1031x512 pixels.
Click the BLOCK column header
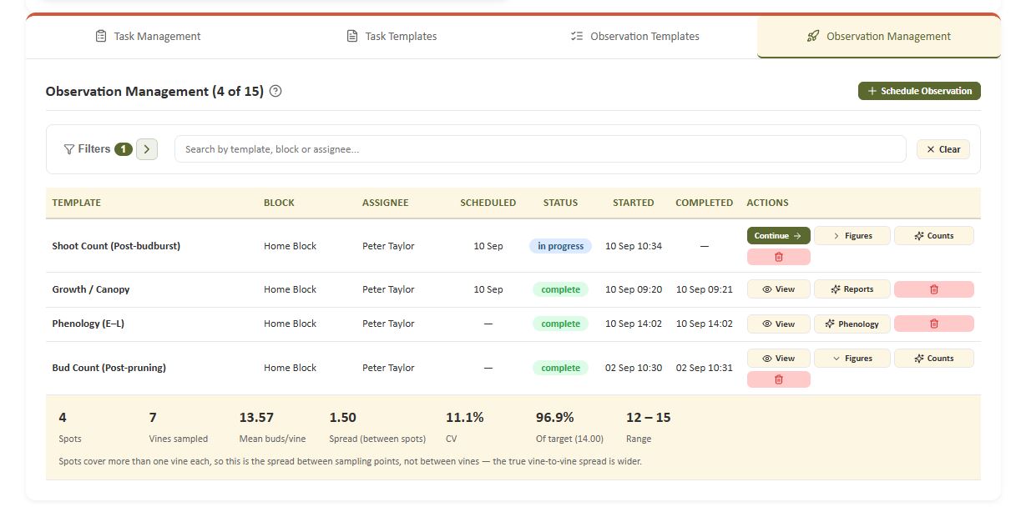279,203
